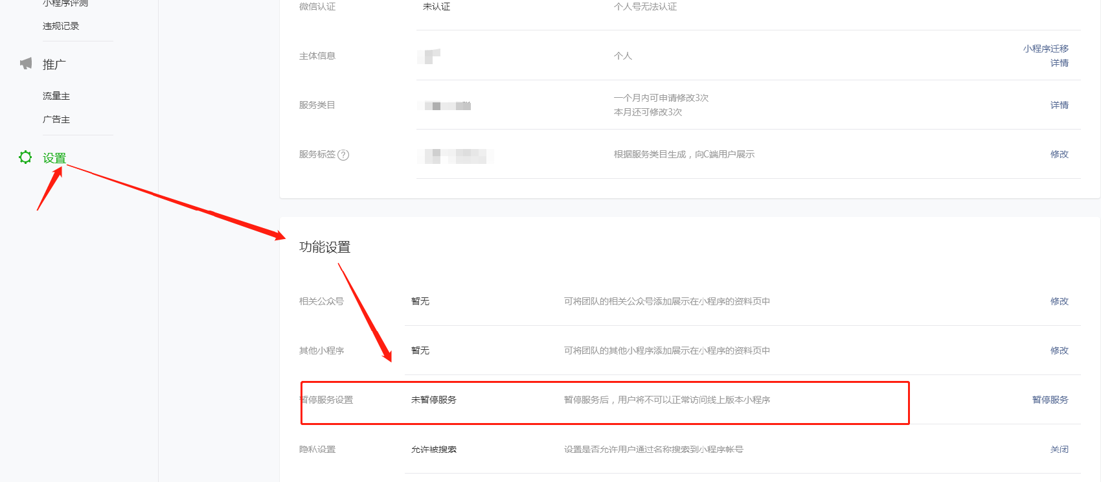Image resolution: width=1101 pixels, height=482 pixels.
Task: Click the green gear icon beside 设置
Action: pyautogui.click(x=25, y=157)
